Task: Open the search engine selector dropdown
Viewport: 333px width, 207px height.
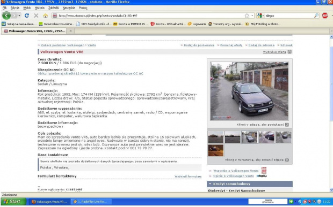Action: tap(260, 16)
